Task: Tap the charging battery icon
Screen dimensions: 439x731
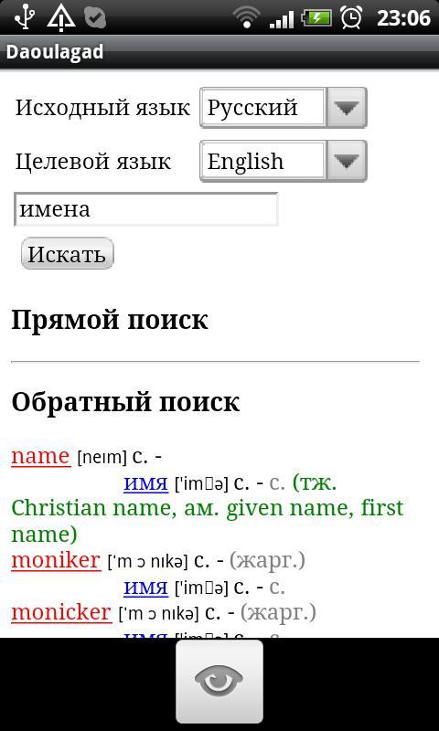Action: pos(316,18)
